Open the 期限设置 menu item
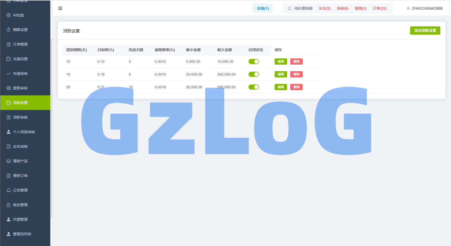 pyautogui.click(x=25, y=30)
